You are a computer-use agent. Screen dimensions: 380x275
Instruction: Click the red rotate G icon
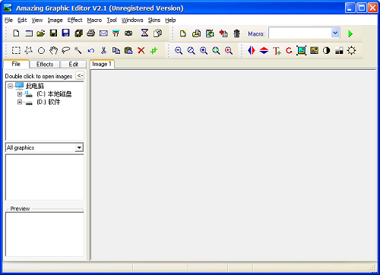(x=289, y=50)
